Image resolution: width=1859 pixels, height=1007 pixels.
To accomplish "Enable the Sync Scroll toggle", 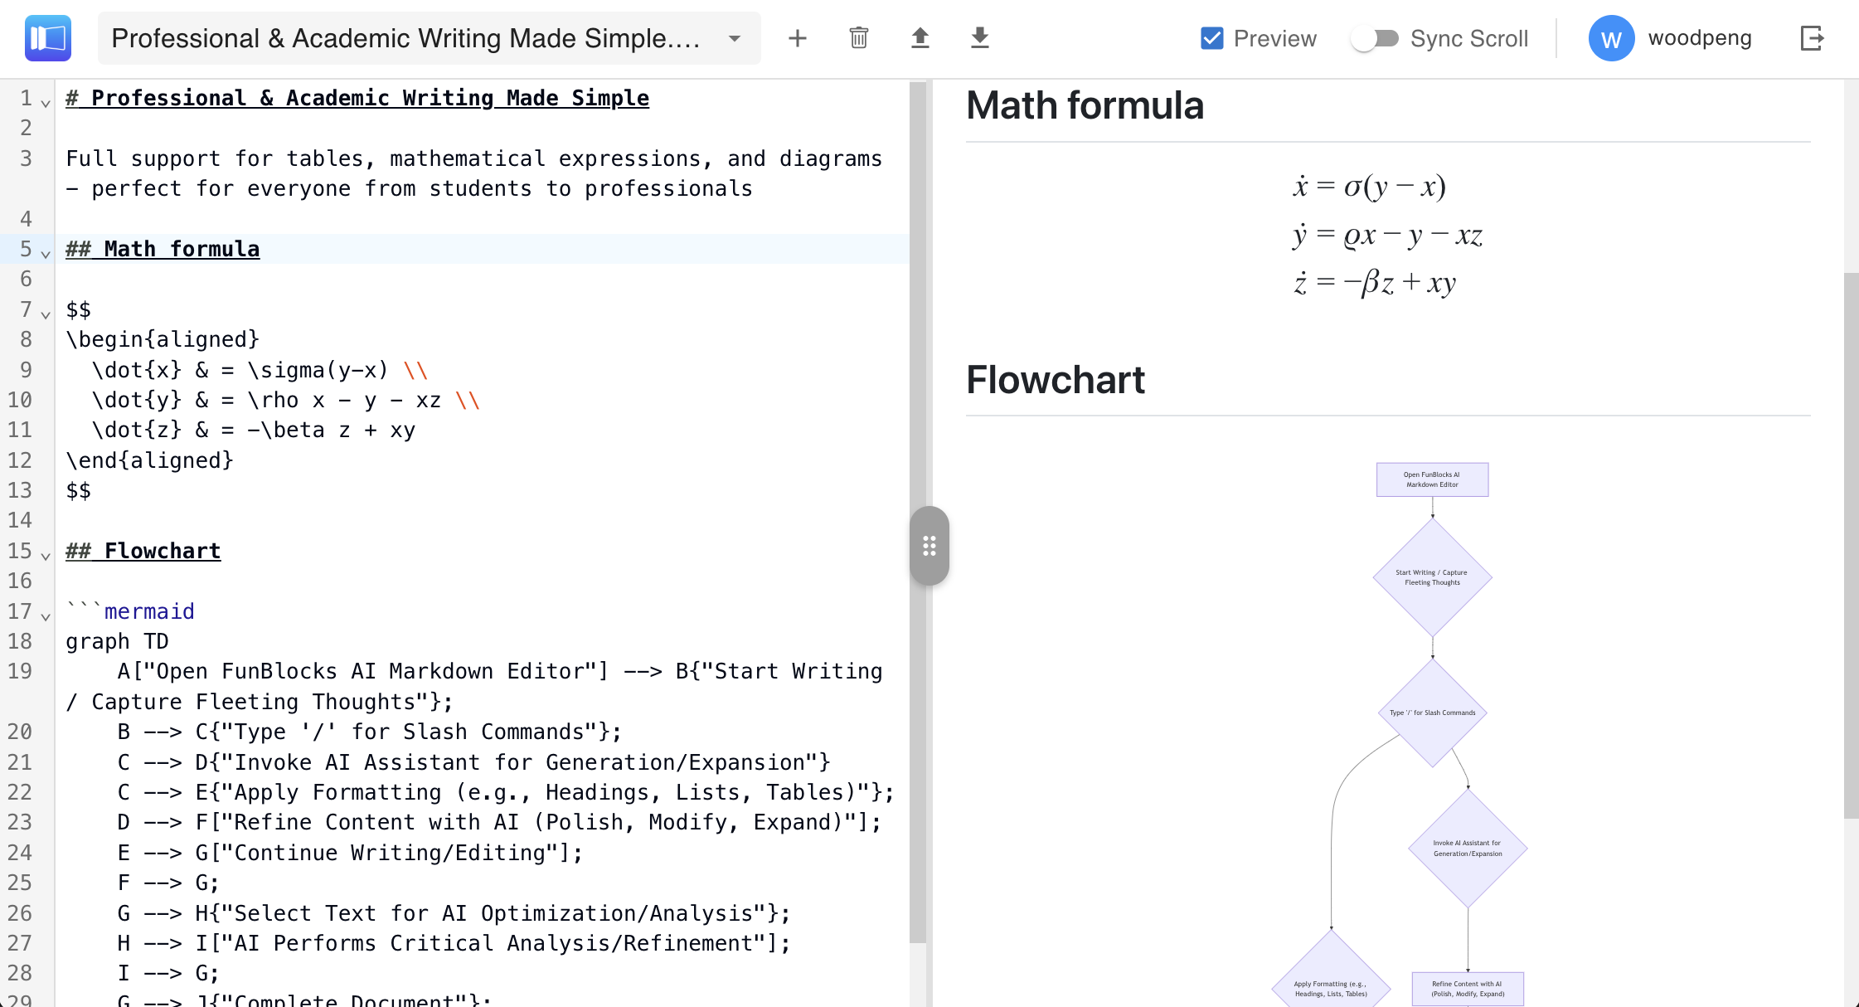I will point(1378,38).
